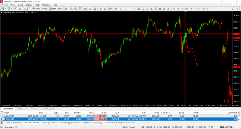The width and height of the screenshot is (241, 129).
Task: Select the trendline drawing tool
Action: [134, 9]
